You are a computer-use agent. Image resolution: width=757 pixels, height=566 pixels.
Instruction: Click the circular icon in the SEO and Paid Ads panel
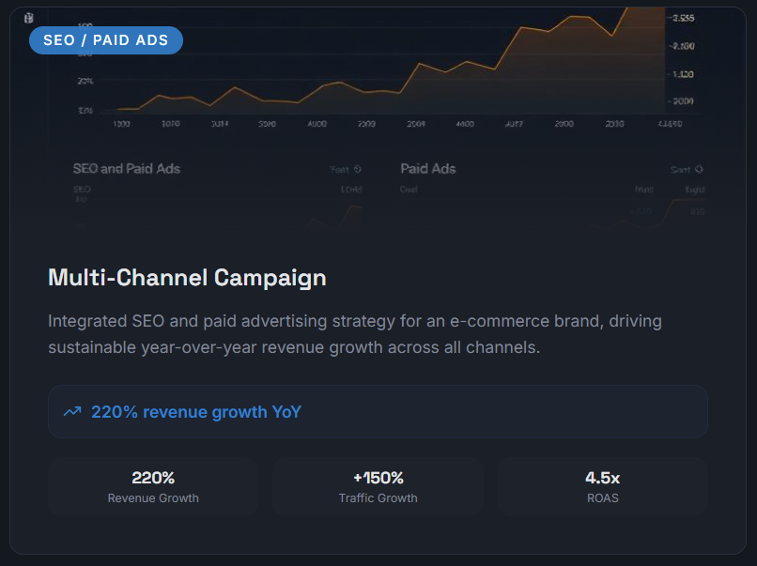[357, 170]
